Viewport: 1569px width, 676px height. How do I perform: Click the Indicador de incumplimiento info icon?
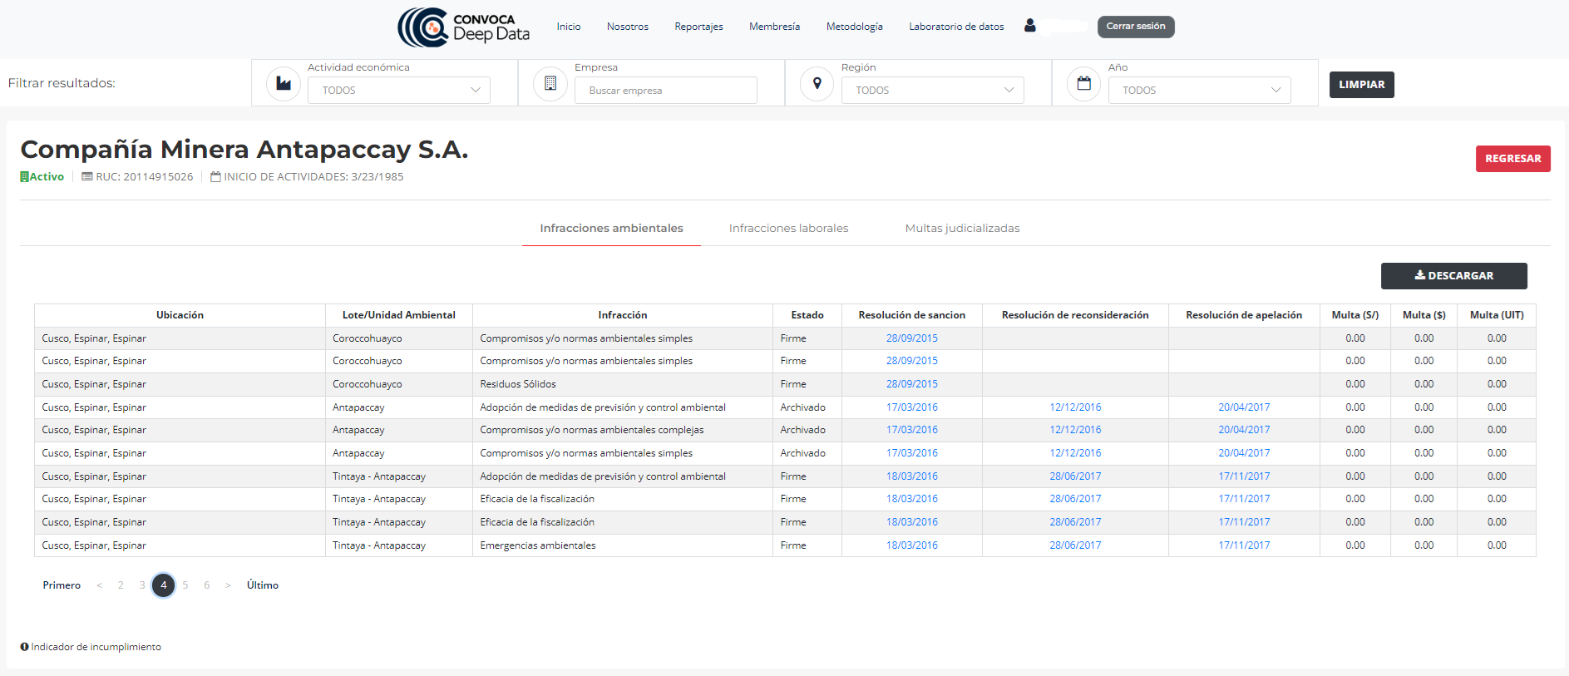point(25,647)
